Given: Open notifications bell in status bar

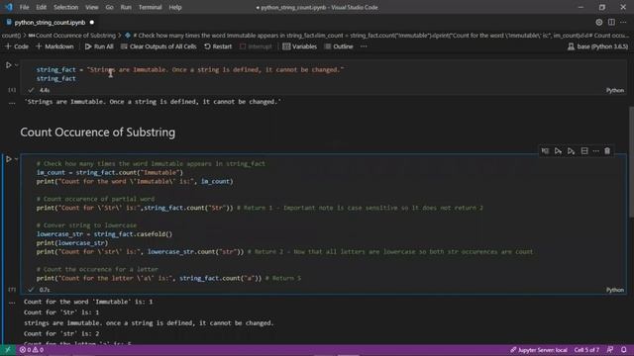Looking at the screenshot, I should click(x=624, y=350).
